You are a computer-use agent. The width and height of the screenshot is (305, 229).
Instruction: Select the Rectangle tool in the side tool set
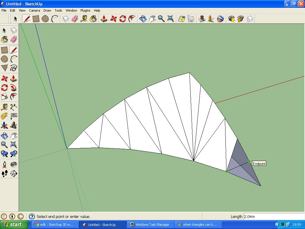point(4,50)
